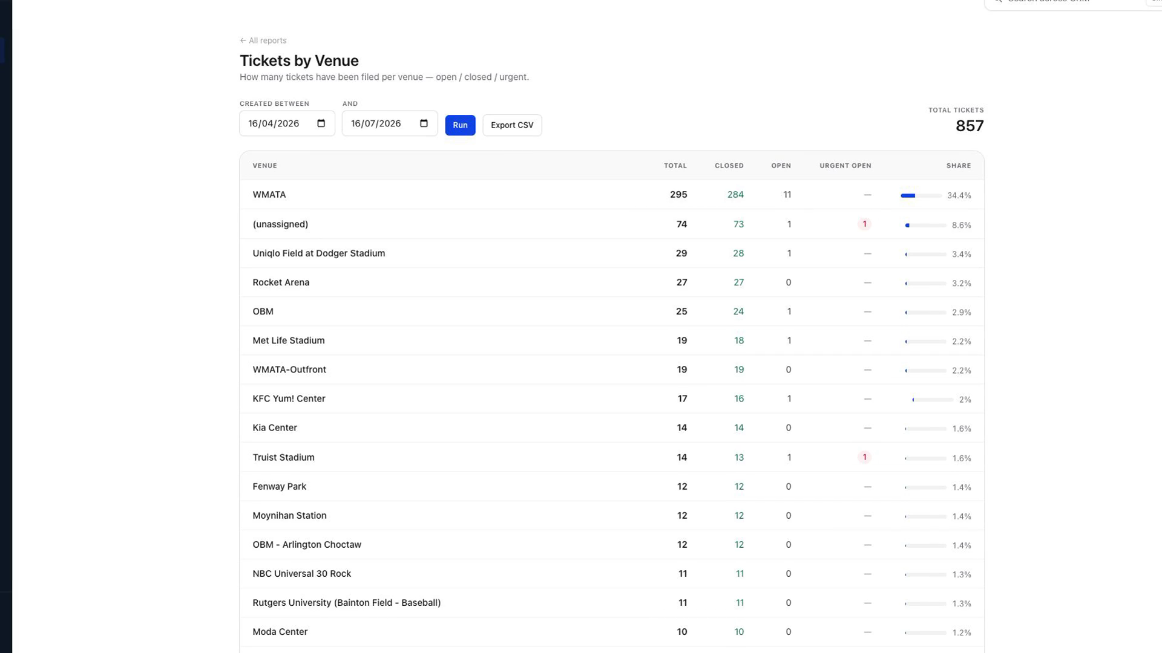Viewport: 1162px width, 653px height.
Task: Open the Moda Center row
Action: click(x=612, y=631)
